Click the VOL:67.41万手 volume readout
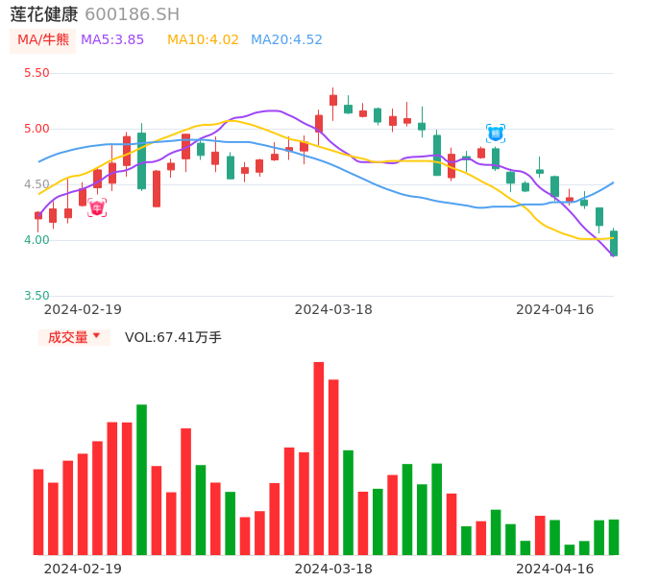Viewport: 659px width, 582px height. 173,337
